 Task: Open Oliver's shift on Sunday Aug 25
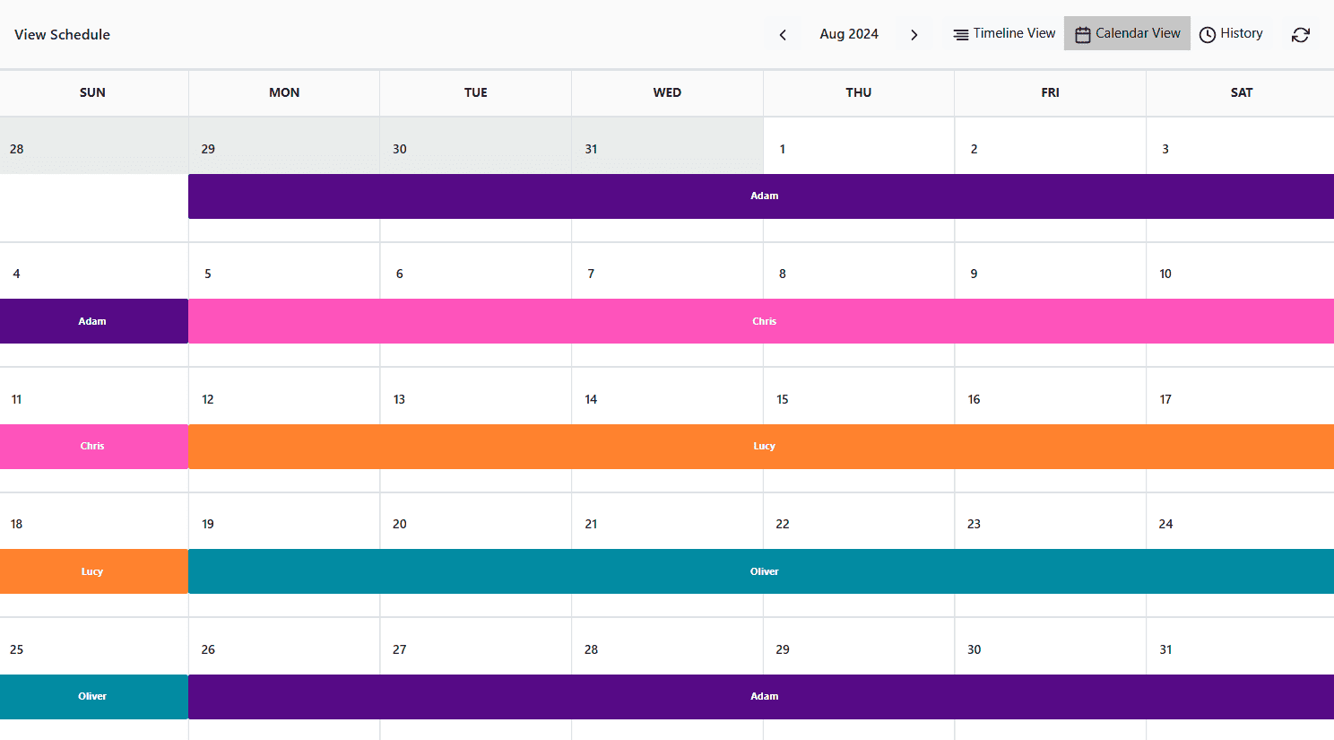93,697
